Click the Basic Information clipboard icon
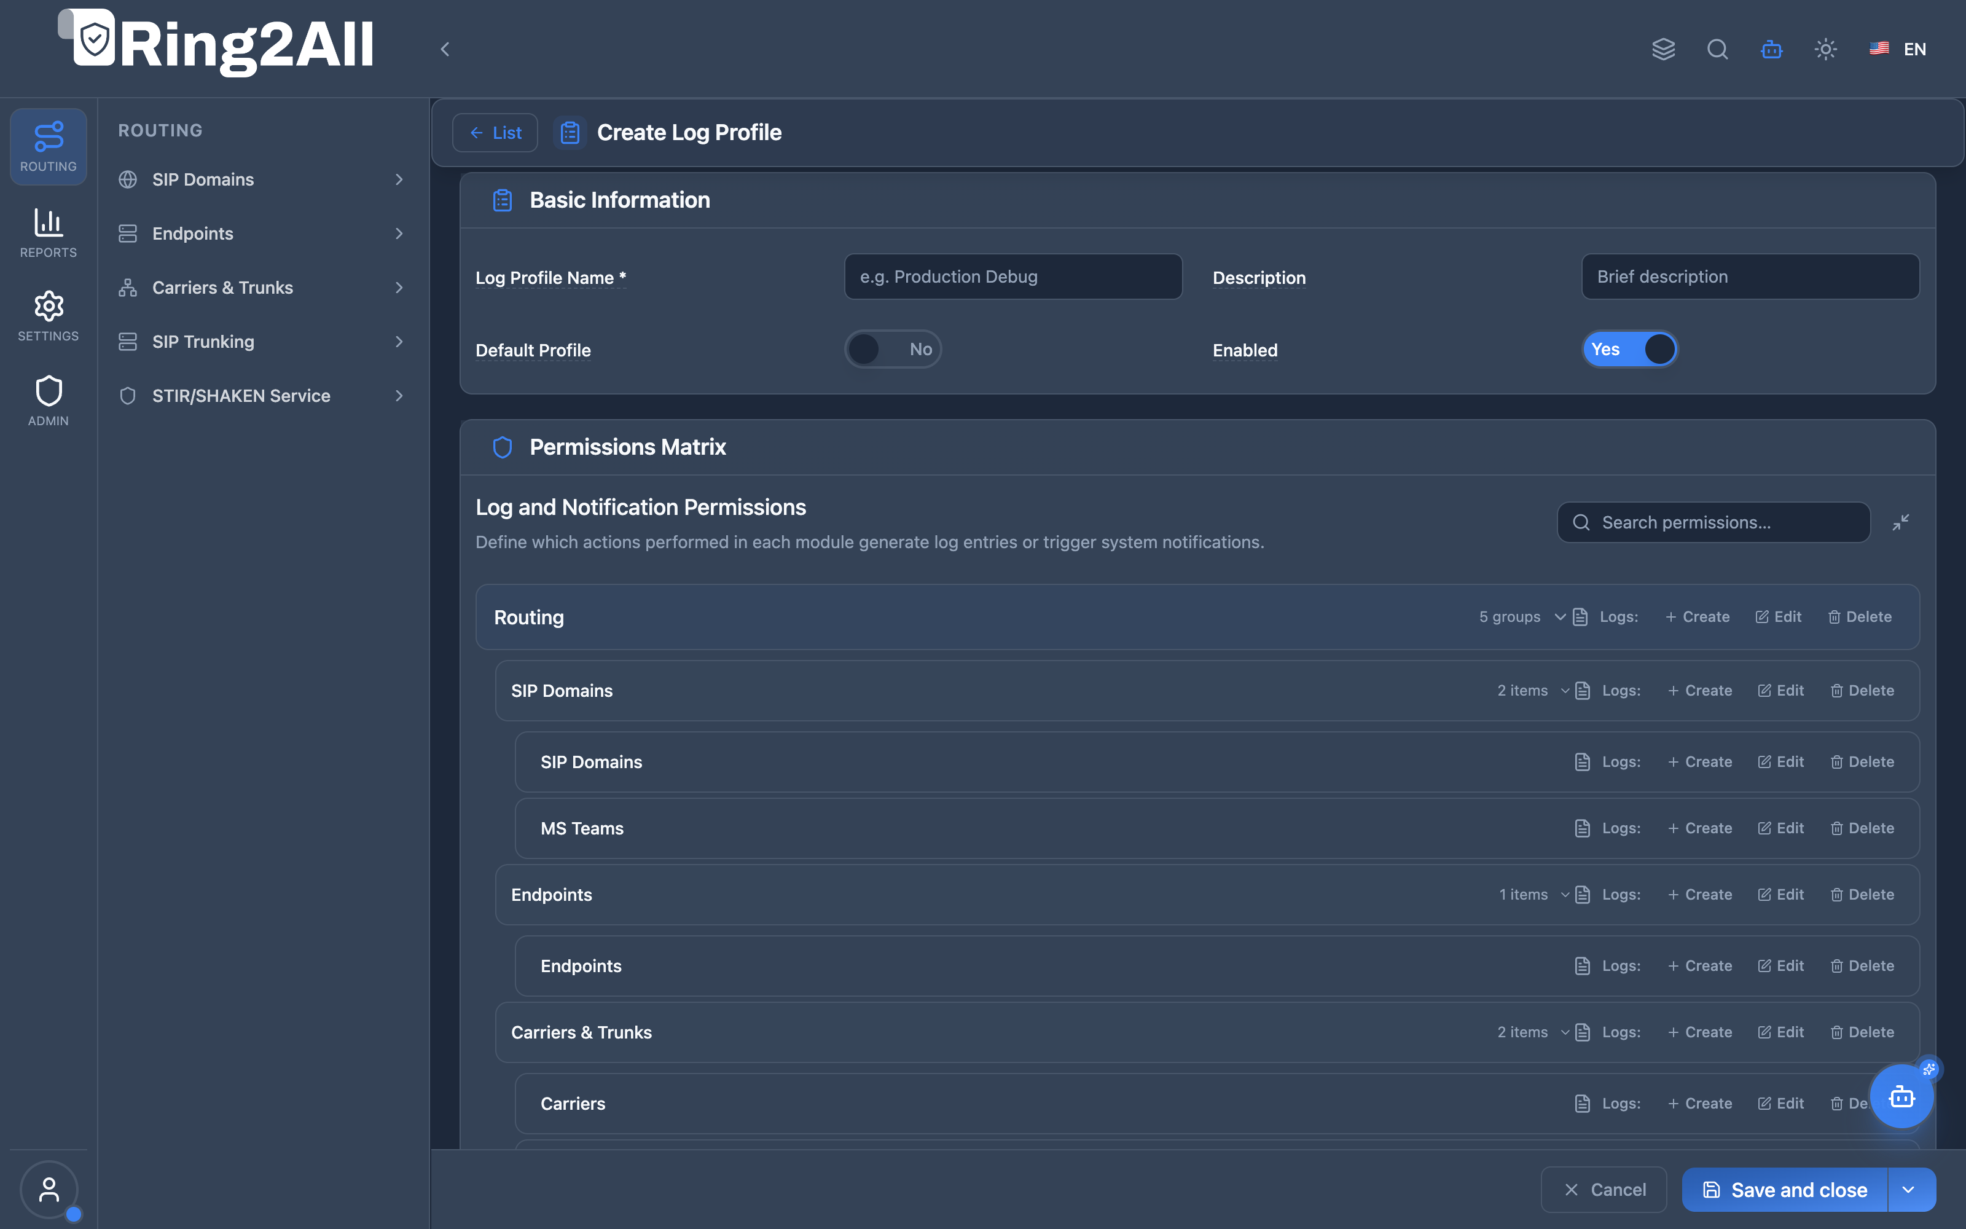 coord(502,200)
